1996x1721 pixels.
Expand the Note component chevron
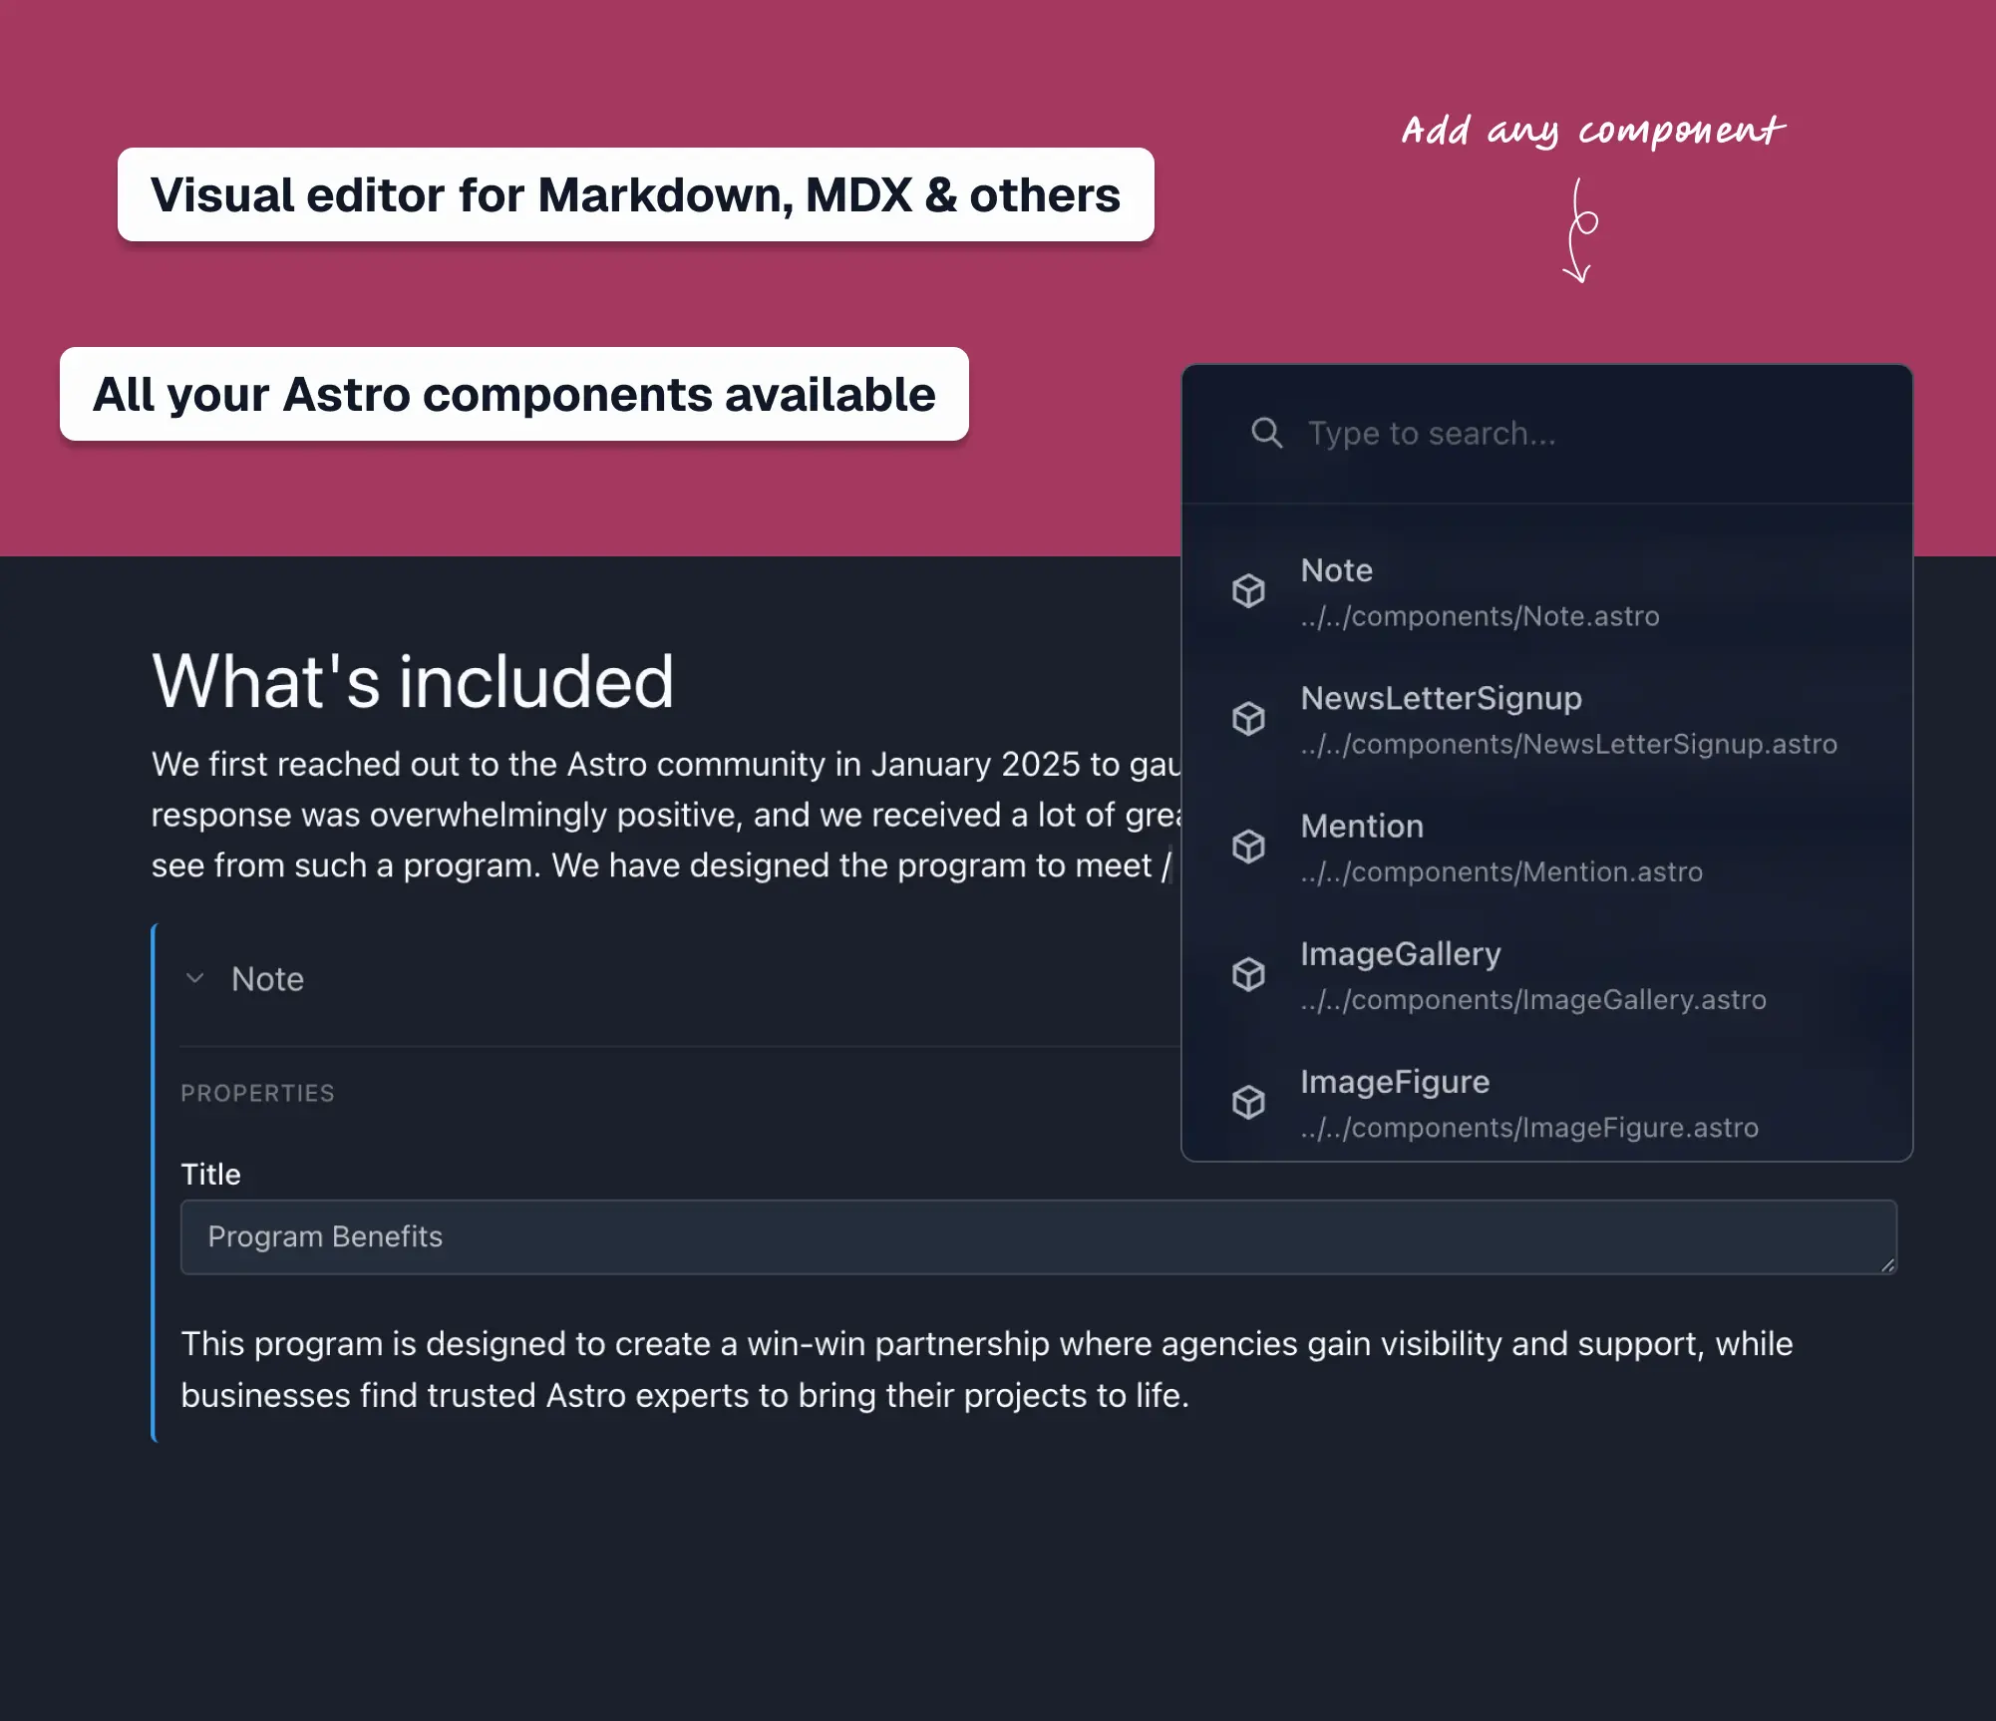click(195, 978)
